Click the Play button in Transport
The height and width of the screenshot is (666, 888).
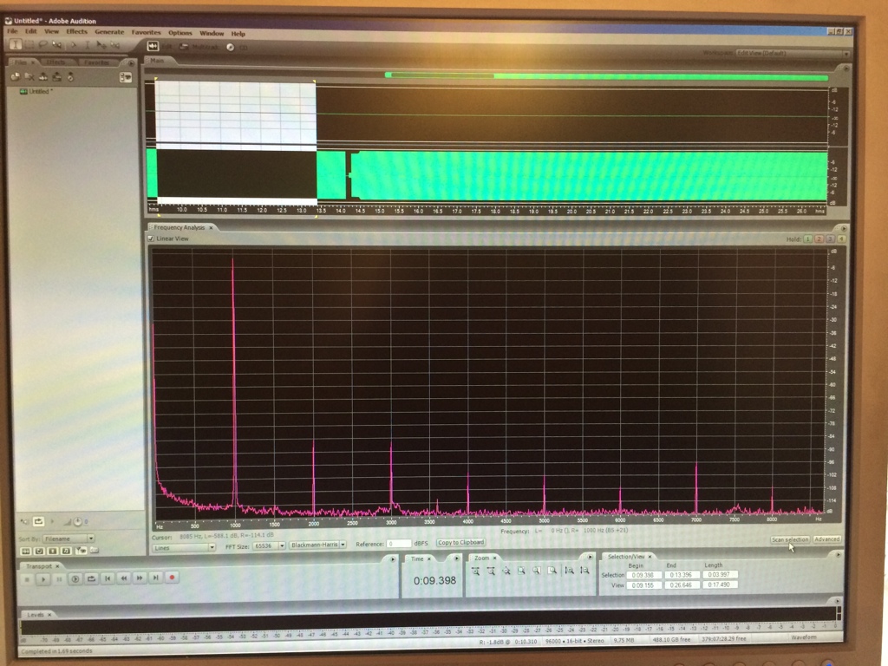pos(42,578)
